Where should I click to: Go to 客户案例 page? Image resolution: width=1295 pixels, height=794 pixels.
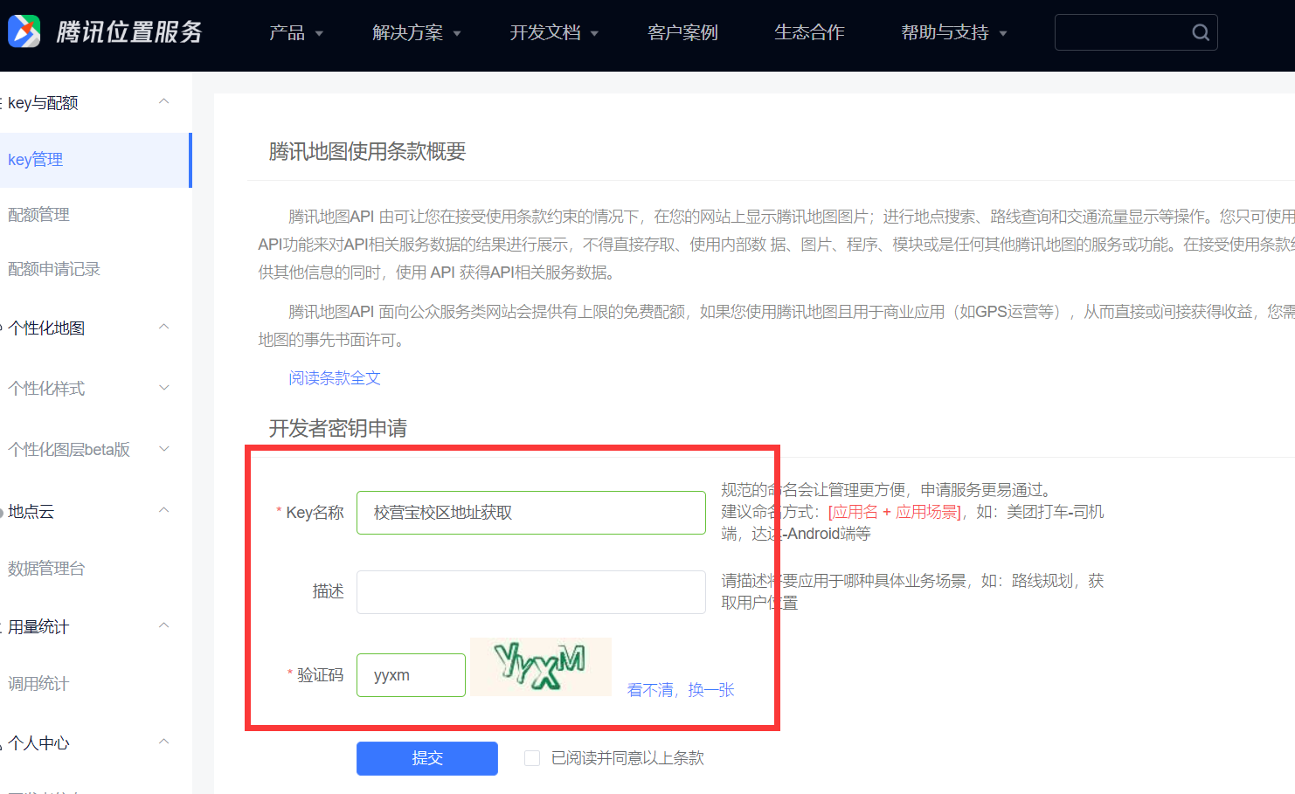682,32
